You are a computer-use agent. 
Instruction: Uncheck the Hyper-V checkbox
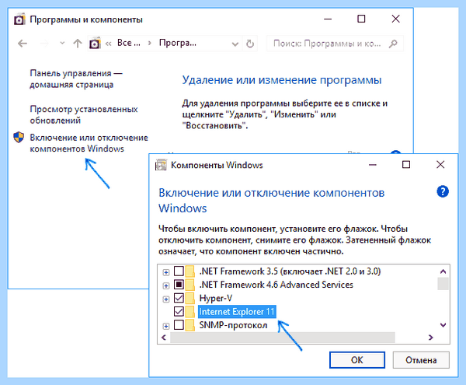point(179,298)
